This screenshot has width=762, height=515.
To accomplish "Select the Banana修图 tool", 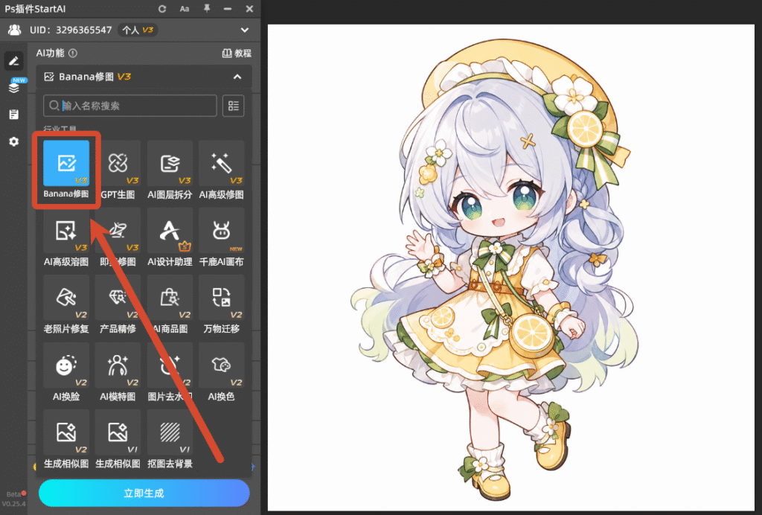I will (66, 164).
